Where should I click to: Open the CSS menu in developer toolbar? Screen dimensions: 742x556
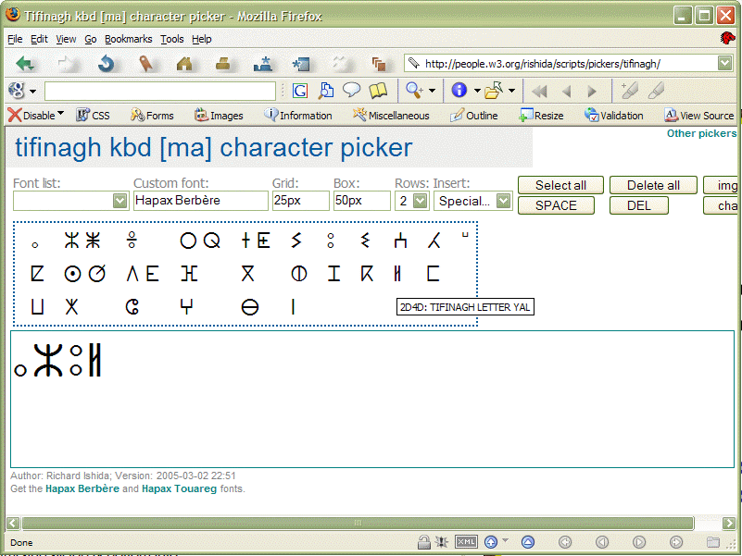pyautogui.click(x=93, y=116)
